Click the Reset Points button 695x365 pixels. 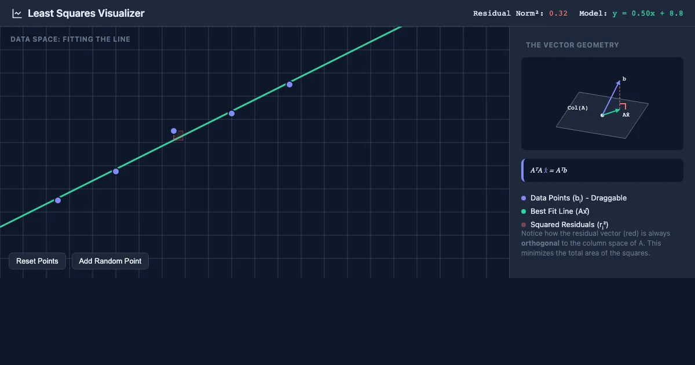point(37,261)
